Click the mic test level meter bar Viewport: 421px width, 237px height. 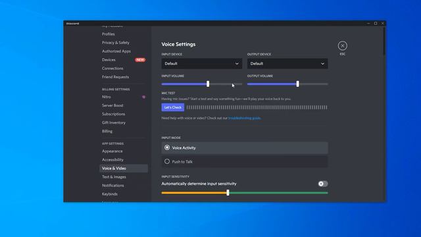tap(257, 107)
